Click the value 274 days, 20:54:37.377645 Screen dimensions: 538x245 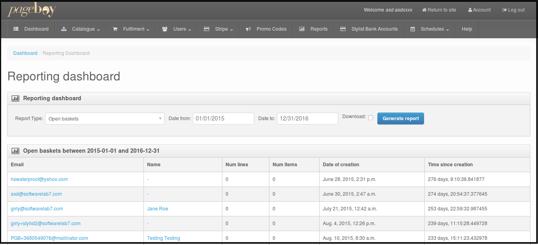(x=457, y=194)
